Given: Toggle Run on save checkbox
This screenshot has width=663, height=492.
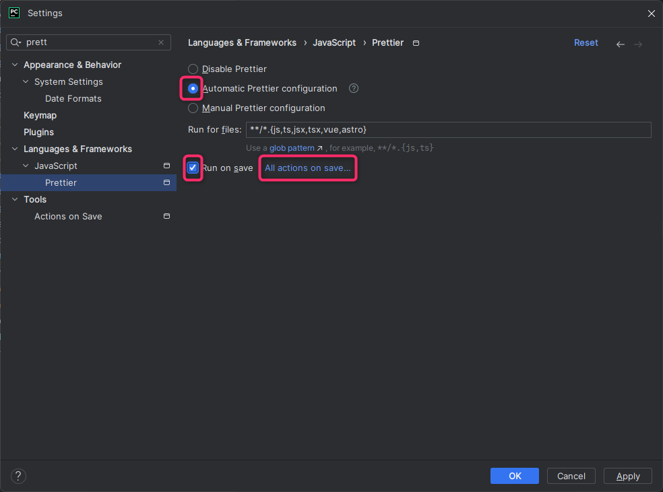Looking at the screenshot, I should click(193, 168).
